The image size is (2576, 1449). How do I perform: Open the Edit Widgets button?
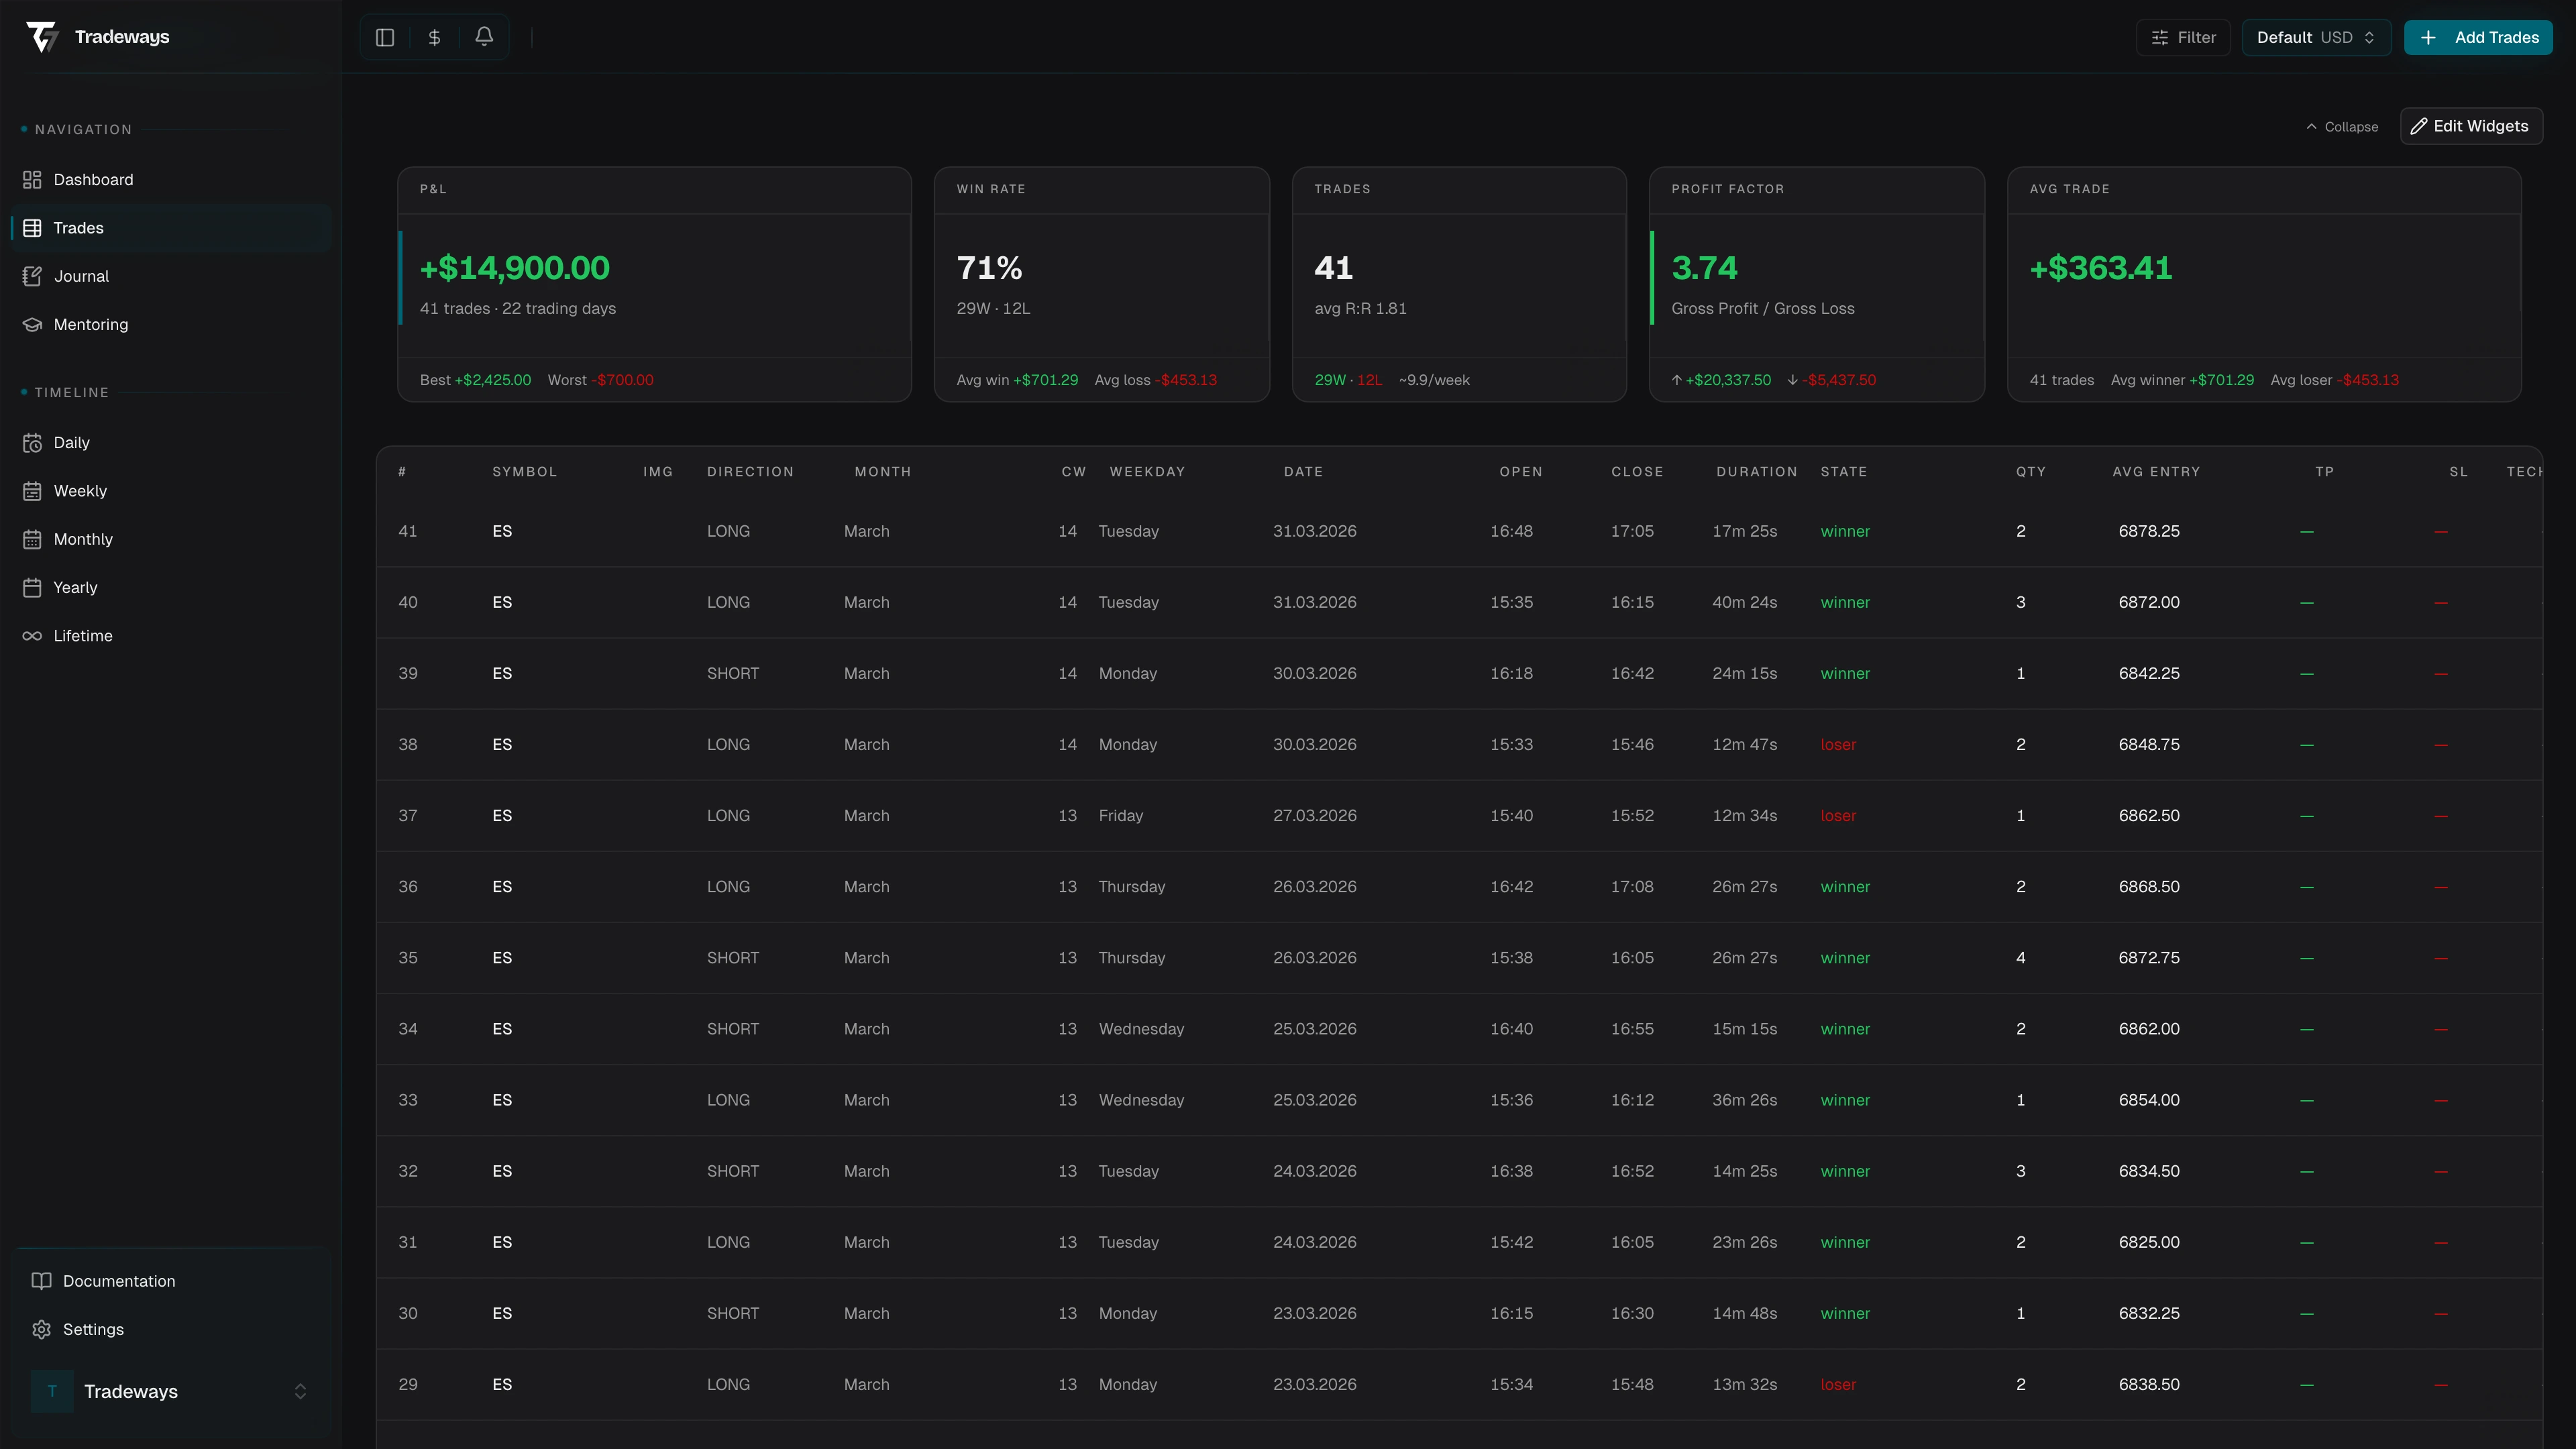click(x=2471, y=126)
